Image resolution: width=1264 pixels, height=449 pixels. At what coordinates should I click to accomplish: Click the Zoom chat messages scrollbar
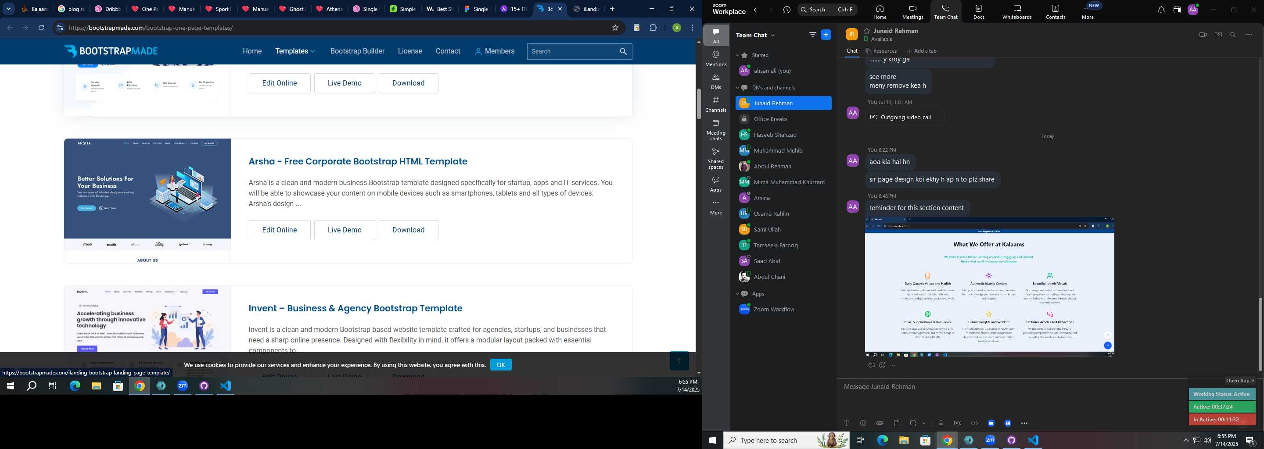point(1260,334)
